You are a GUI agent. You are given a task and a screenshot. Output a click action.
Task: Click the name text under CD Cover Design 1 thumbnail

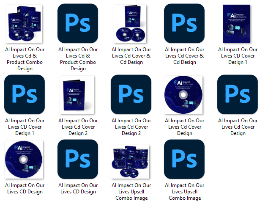pos(238,56)
